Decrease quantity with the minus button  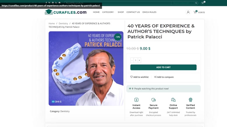point(132,60)
